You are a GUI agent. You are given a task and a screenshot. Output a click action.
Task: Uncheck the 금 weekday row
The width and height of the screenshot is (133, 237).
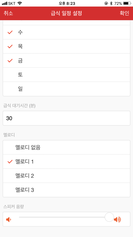click(66, 61)
